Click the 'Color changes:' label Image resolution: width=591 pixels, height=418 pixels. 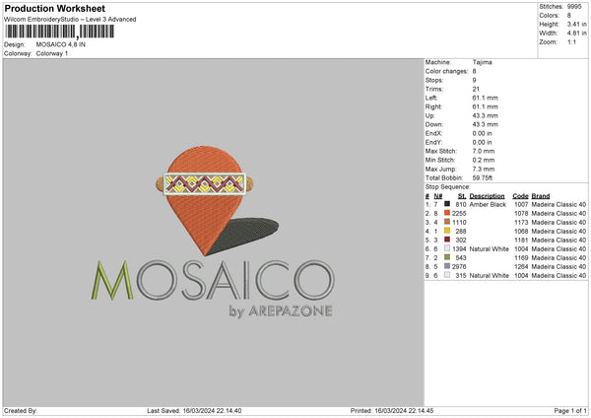pos(446,71)
